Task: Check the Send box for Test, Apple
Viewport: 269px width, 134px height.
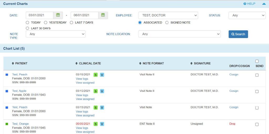Action: point(257,92)
